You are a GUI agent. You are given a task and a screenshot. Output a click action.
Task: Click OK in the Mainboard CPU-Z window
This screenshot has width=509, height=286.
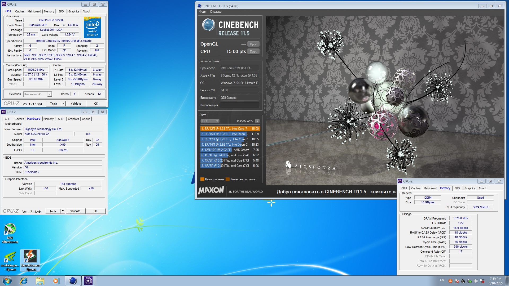[x=95, y=211]
